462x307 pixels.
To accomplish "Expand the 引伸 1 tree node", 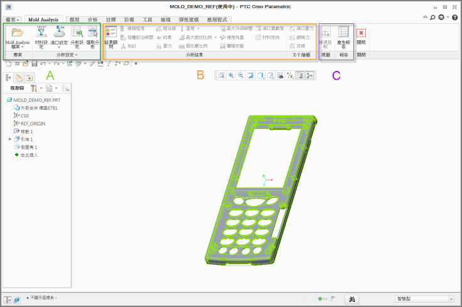I will tap(10, 139).
